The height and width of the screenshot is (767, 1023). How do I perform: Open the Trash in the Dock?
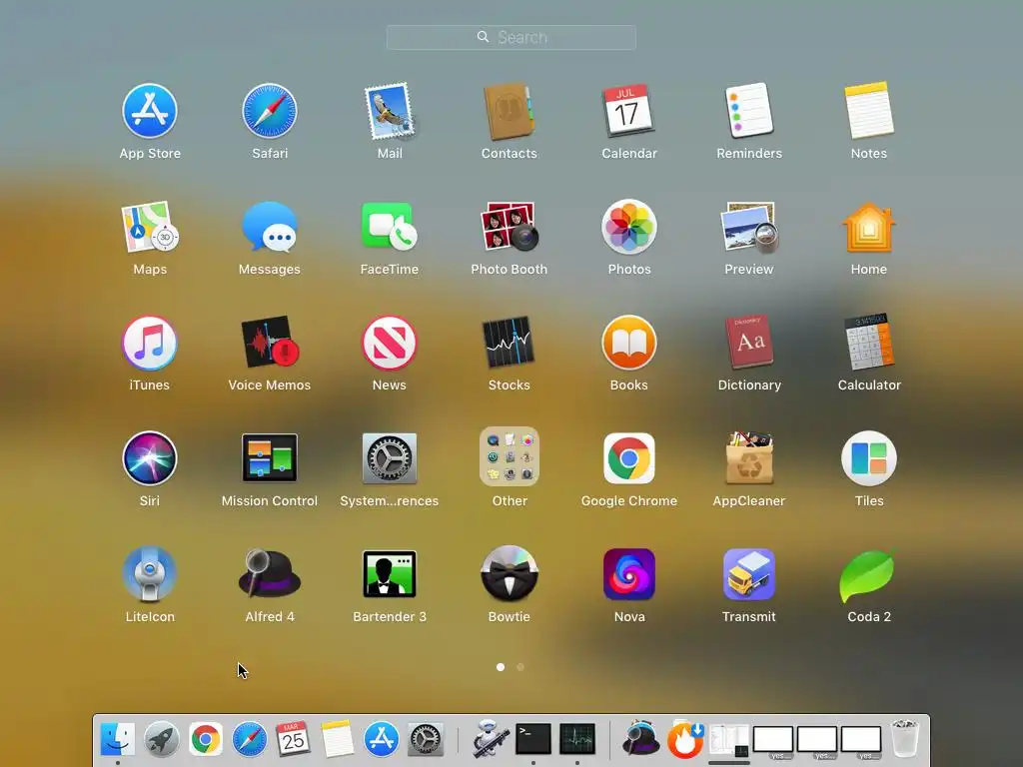click(905, 739)
